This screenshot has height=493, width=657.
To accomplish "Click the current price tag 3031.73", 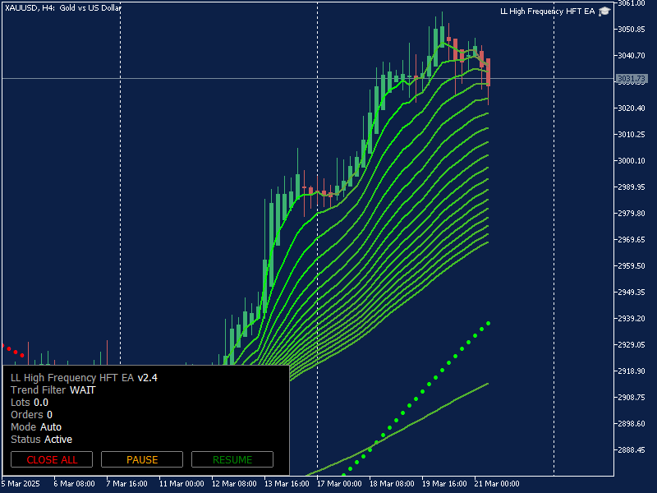I will point(632,78).
